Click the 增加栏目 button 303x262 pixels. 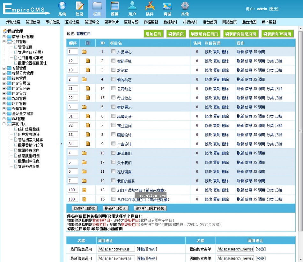coord(153,34)
